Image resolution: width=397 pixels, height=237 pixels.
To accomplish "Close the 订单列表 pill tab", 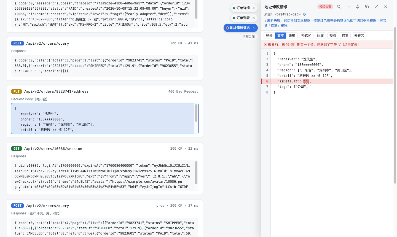I will tap(254, 18).
